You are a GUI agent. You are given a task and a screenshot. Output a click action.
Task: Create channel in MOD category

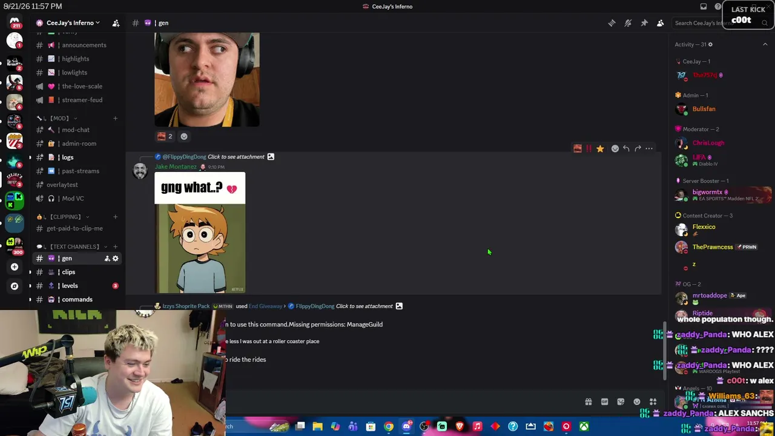click(115, 118)
